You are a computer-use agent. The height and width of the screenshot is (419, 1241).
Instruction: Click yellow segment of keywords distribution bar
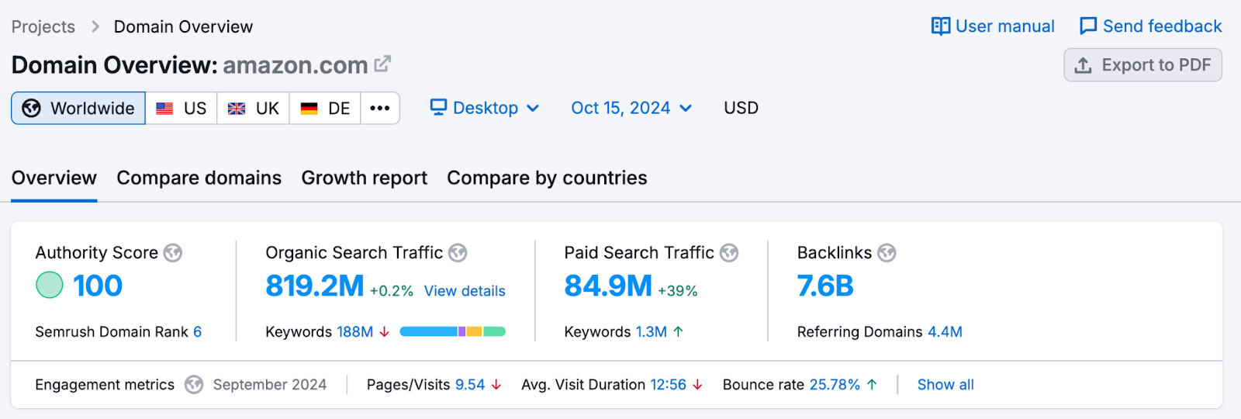[474, 331]
